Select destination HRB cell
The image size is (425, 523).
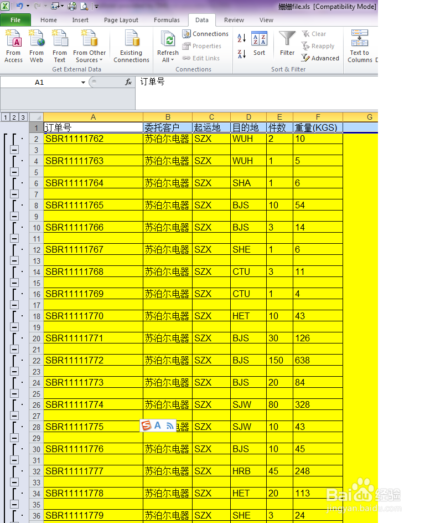(248, 471)
